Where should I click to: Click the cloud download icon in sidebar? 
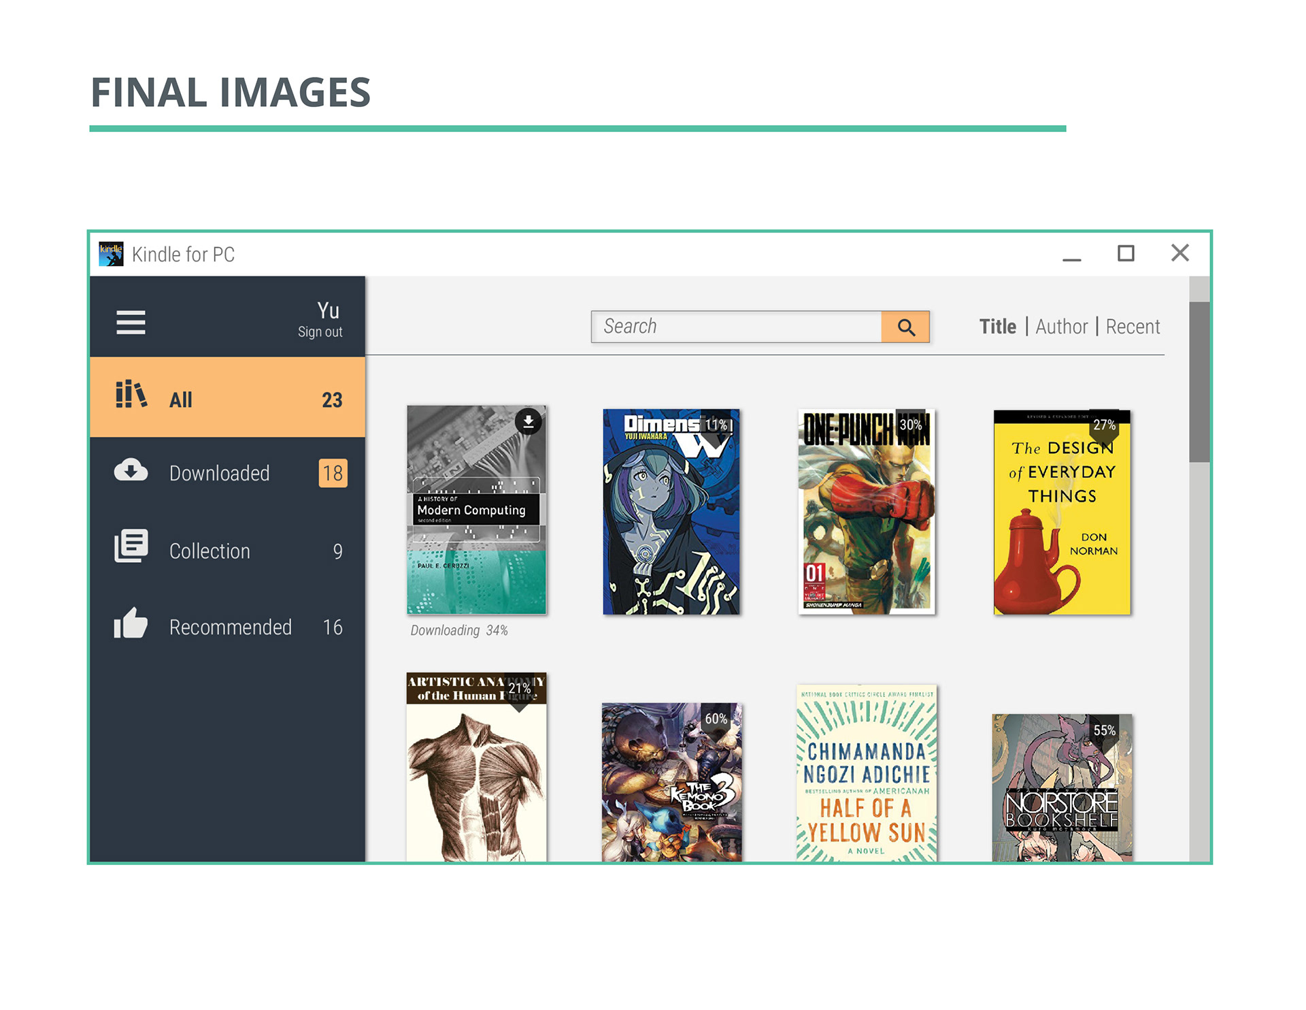tap(131, 471)
